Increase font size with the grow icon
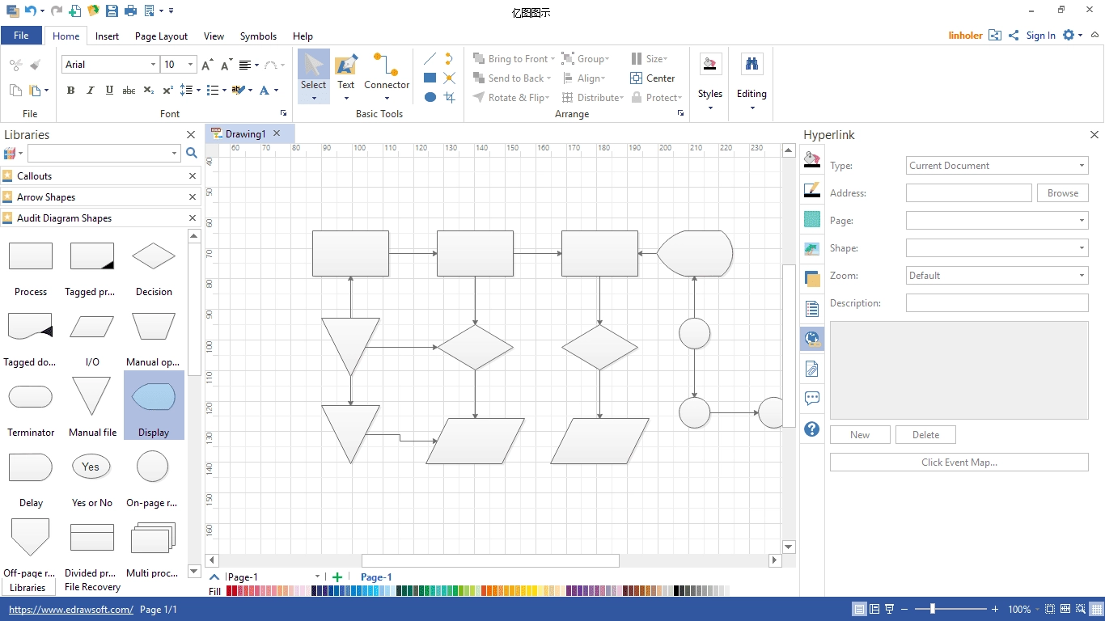Screen dimensions: 1105x621 [x=208, y=65]
